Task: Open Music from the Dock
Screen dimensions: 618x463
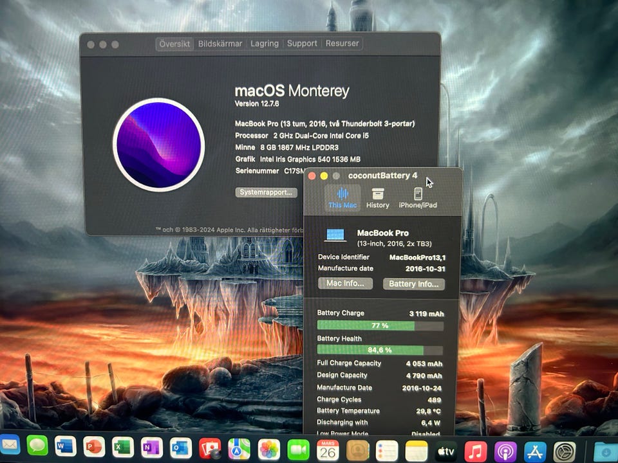Action: (476, 451)
